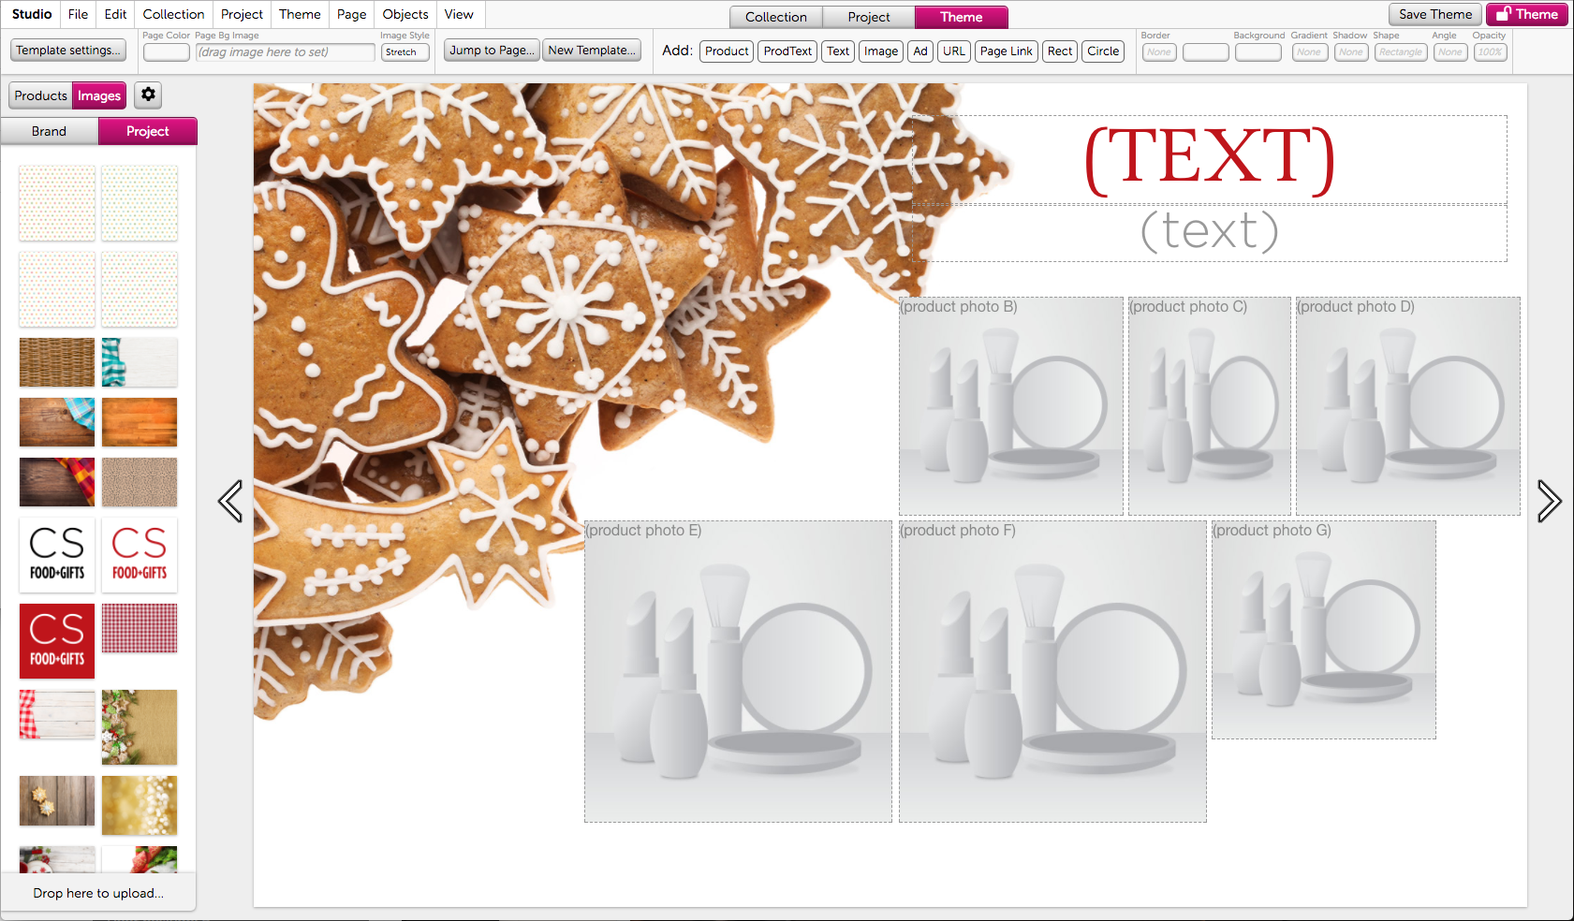Image resolution: width=1574 pixels, height=921 pixels.
Task: Open the gear settings icon
Action: point(148,95)
